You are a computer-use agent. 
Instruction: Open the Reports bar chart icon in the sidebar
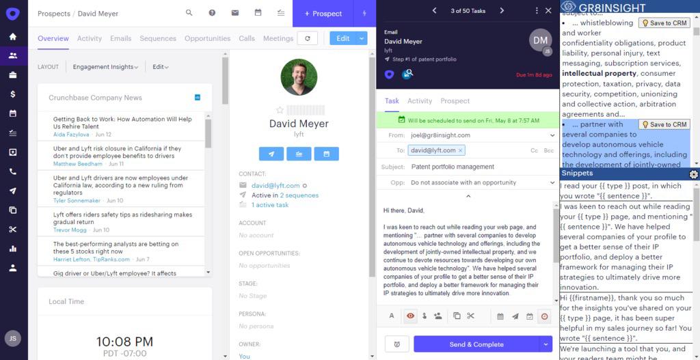tap(13, 249)
